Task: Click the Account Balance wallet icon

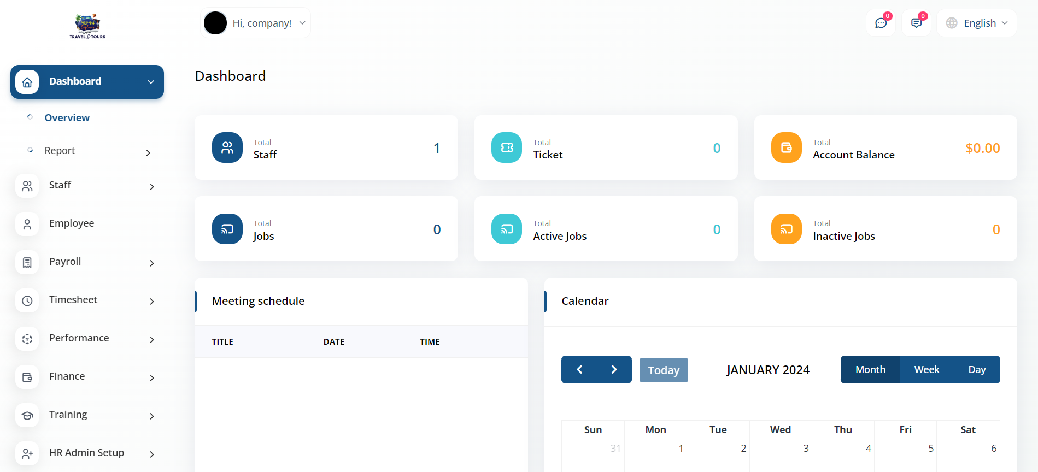Action: [786, 147]
